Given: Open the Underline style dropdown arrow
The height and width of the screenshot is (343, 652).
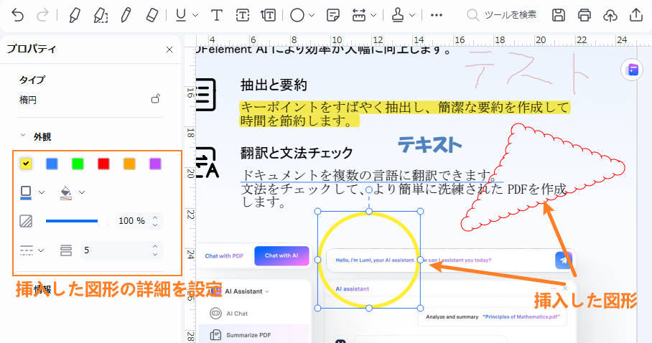Looking at the screenshot, I should [195, 15].
